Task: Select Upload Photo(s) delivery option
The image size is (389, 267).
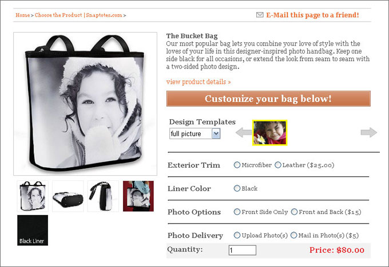Action: 237,235
